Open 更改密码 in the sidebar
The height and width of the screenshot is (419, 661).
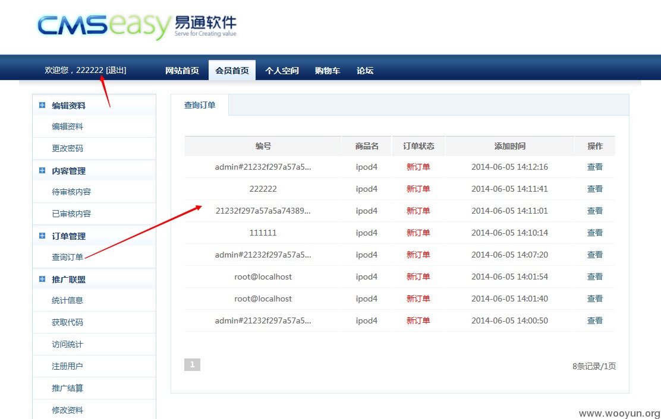67,148
